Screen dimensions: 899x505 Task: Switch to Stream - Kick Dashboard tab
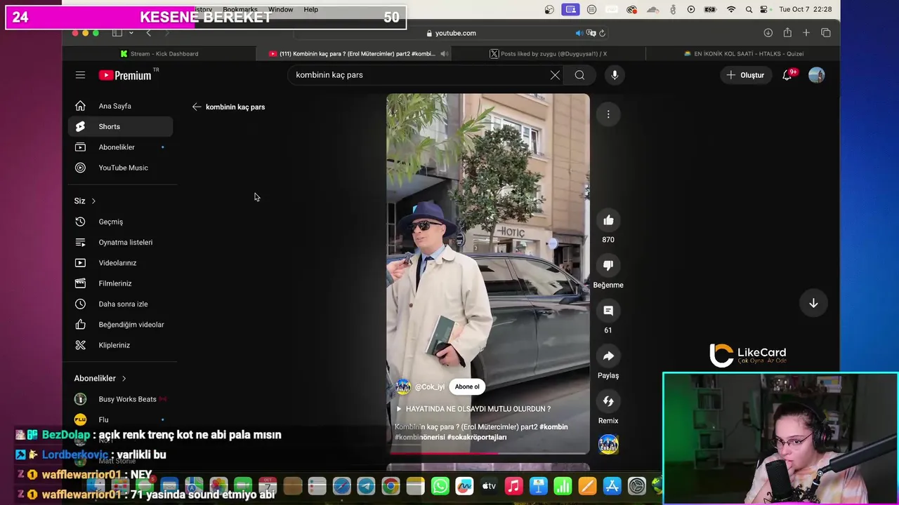159,53
